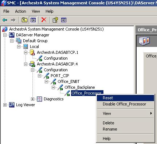
Task: Select the Log Viewer label
Action: pyautogui.click(x=25, y=105)
